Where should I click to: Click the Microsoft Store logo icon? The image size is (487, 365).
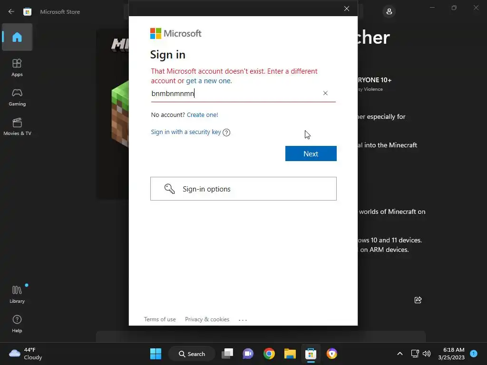[27, 12]
